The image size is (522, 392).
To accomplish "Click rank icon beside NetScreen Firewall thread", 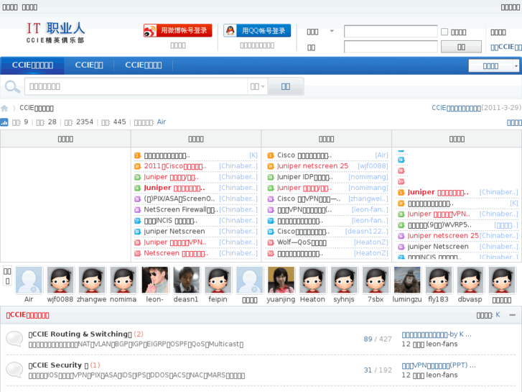I will [137, 210].
